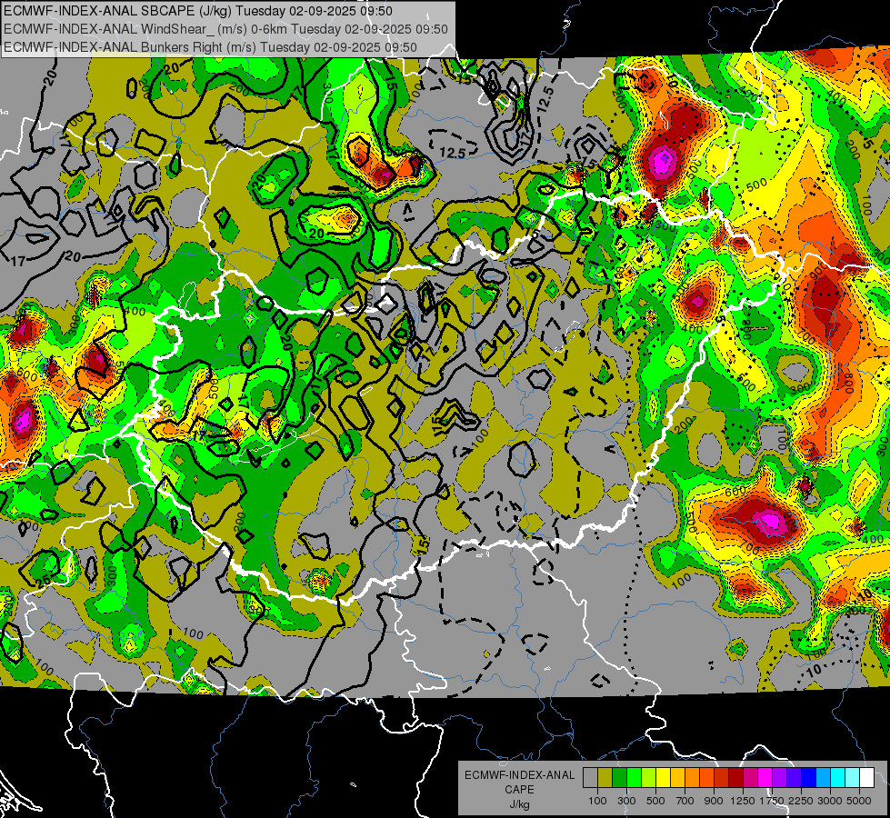The width and height of the screenshot is (890, 818).
Task: Pick the olive swatch after the 100 tick
Action: point(605,777)
